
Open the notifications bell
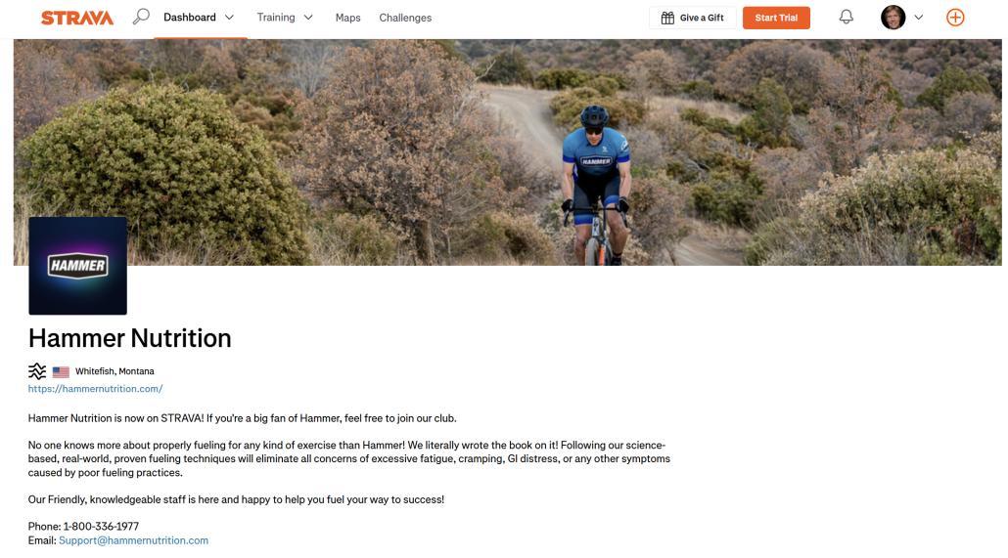click(846, 17)
